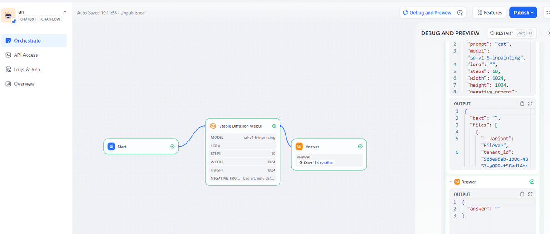Click the CHATBOT tag under app name
Viewport: 550px width, 234px height.
coord(28,19)
